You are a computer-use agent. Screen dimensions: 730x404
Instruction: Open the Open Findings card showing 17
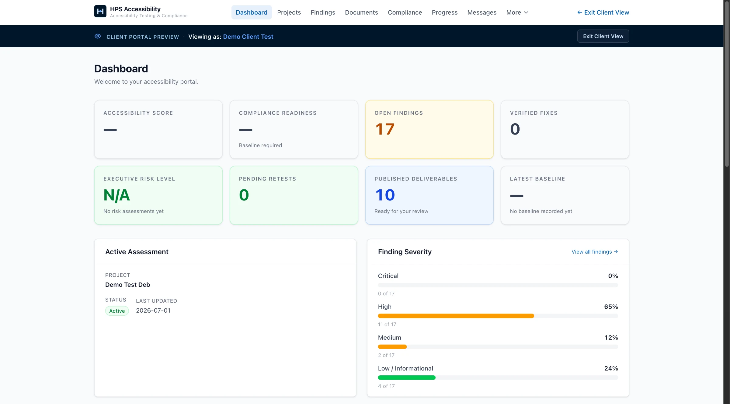(429, 129)
